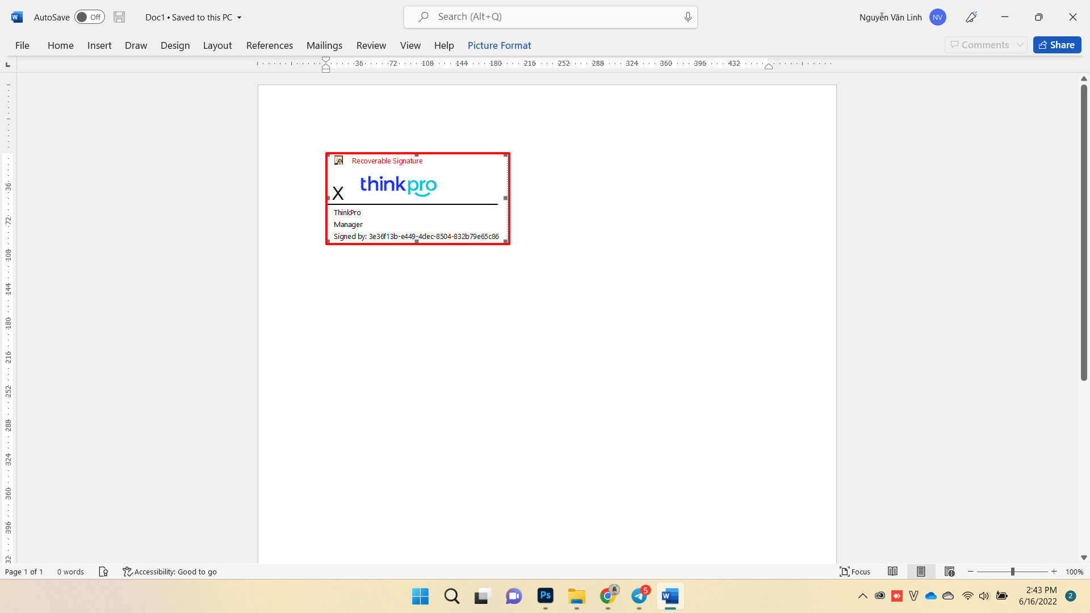The image size is (1090, 613).
Task: Click Page 1 of 1 in status bar
Action: coord(24,572)
